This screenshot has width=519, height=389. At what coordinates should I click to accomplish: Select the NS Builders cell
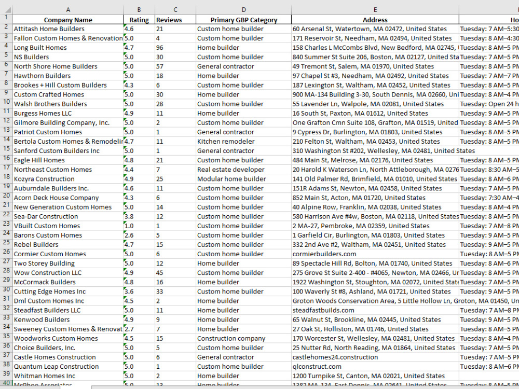[x=68, y=57]
